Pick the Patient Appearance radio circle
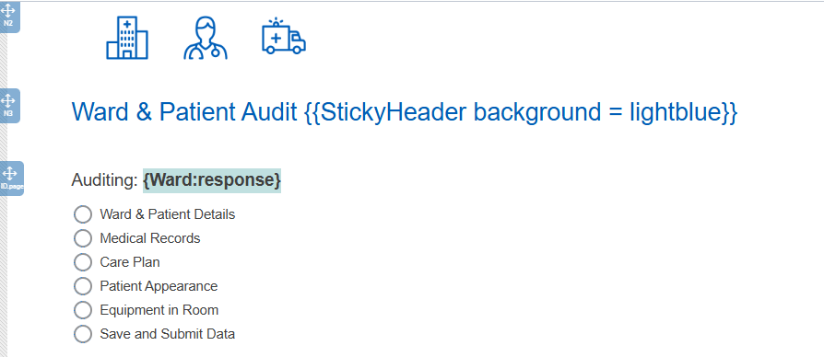 [83, 286]
